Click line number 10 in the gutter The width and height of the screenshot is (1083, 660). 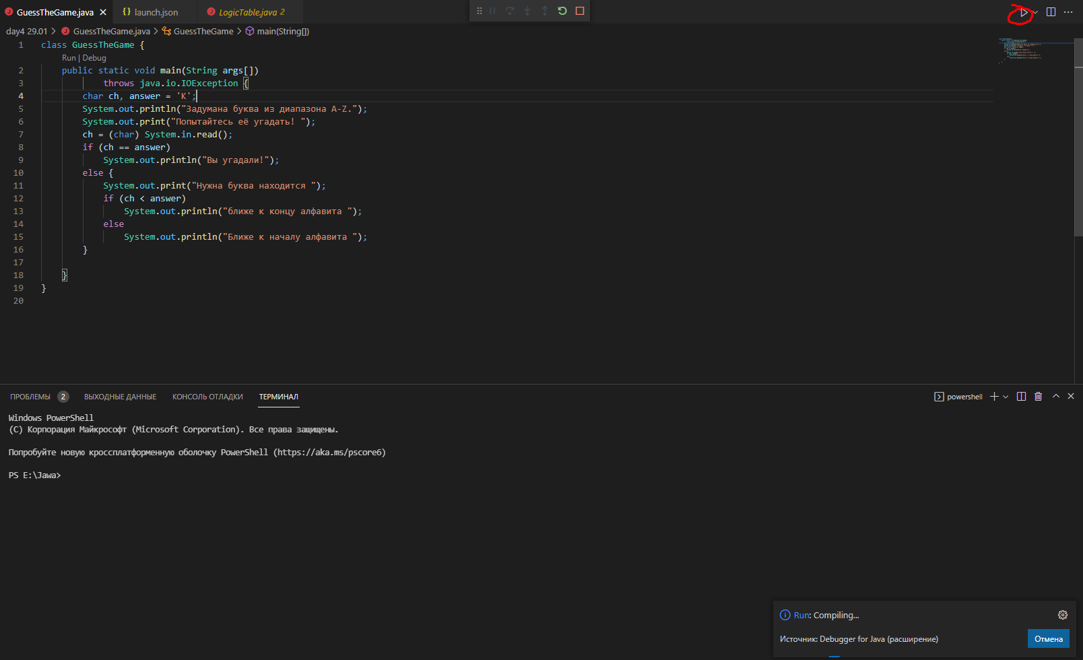(x=18, y=172)
